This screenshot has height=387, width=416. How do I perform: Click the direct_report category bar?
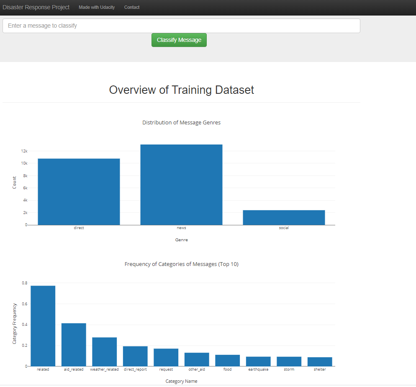135,356
